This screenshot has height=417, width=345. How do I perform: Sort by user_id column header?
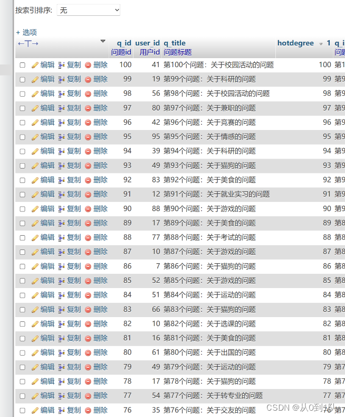pos(148,43)
